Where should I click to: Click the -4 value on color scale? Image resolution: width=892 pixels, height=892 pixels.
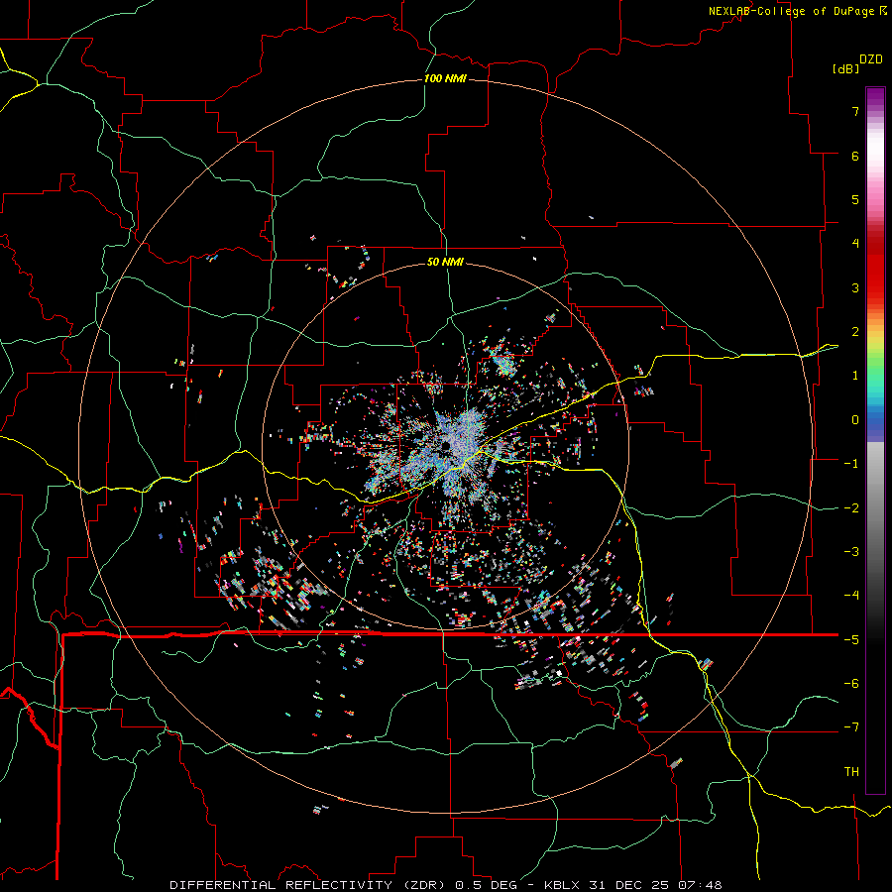coord(851,596)
